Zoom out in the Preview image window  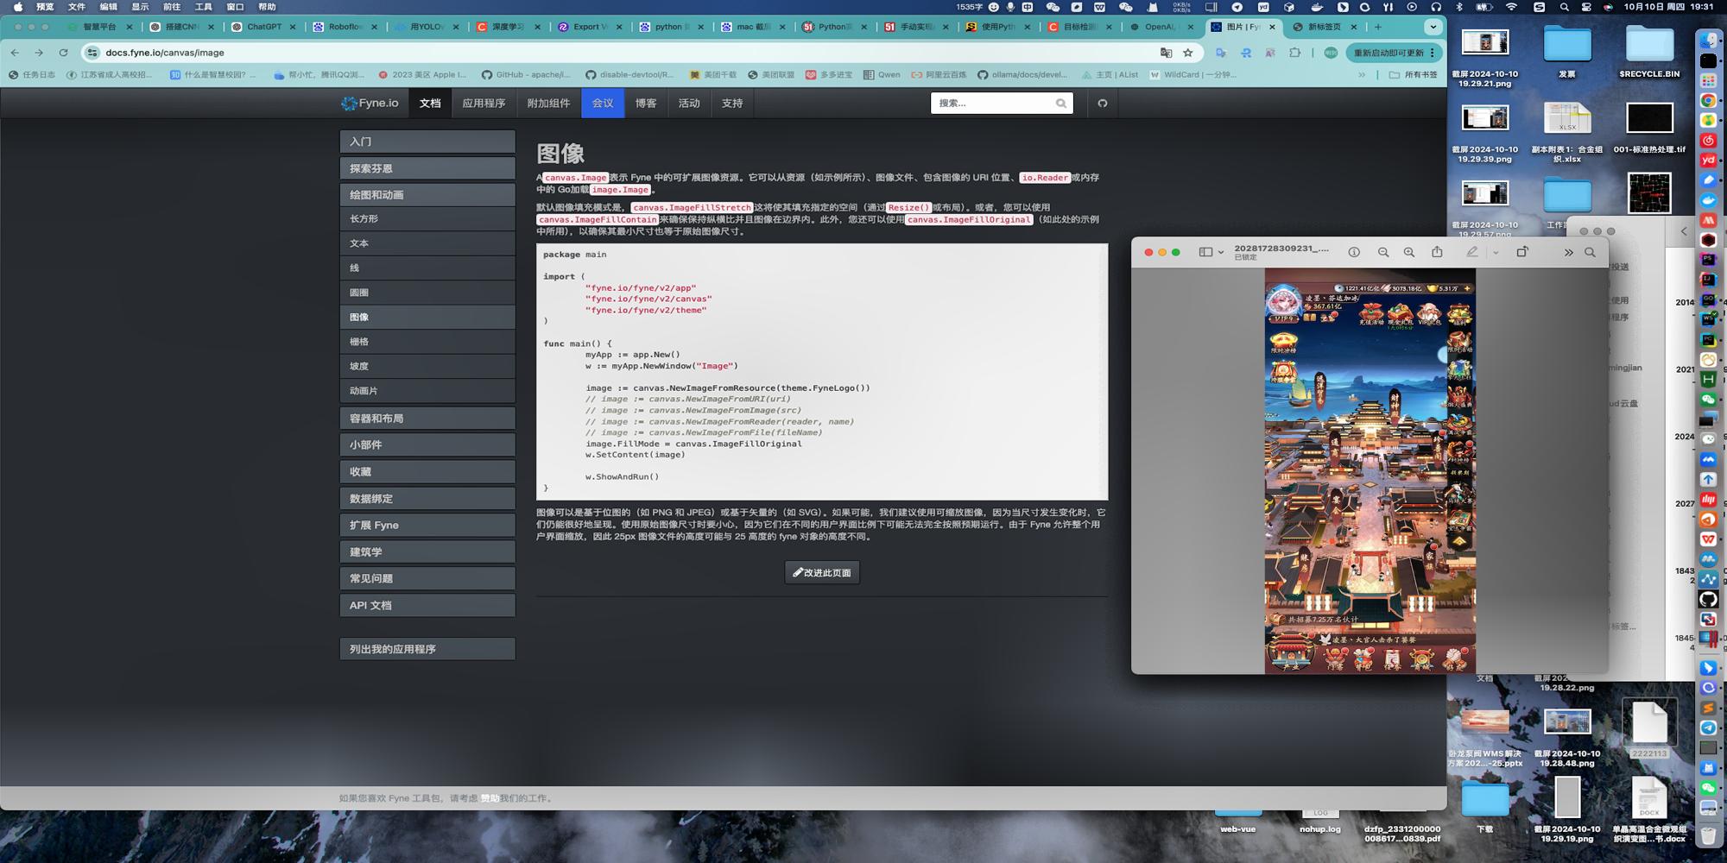click(1383, 252)
